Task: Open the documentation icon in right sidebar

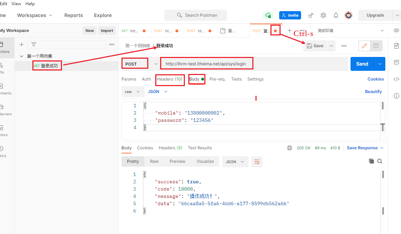Action: 396,46
